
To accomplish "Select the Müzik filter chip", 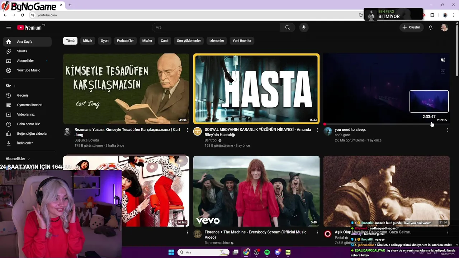I will point(87,40).
